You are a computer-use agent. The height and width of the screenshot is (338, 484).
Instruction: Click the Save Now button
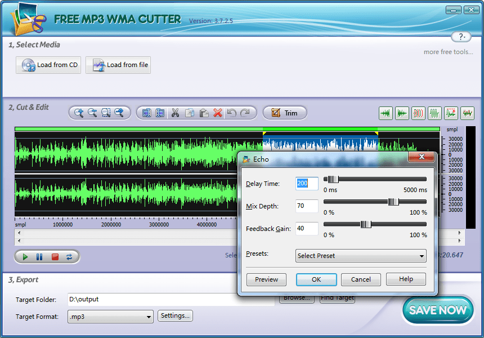[438, 310]
